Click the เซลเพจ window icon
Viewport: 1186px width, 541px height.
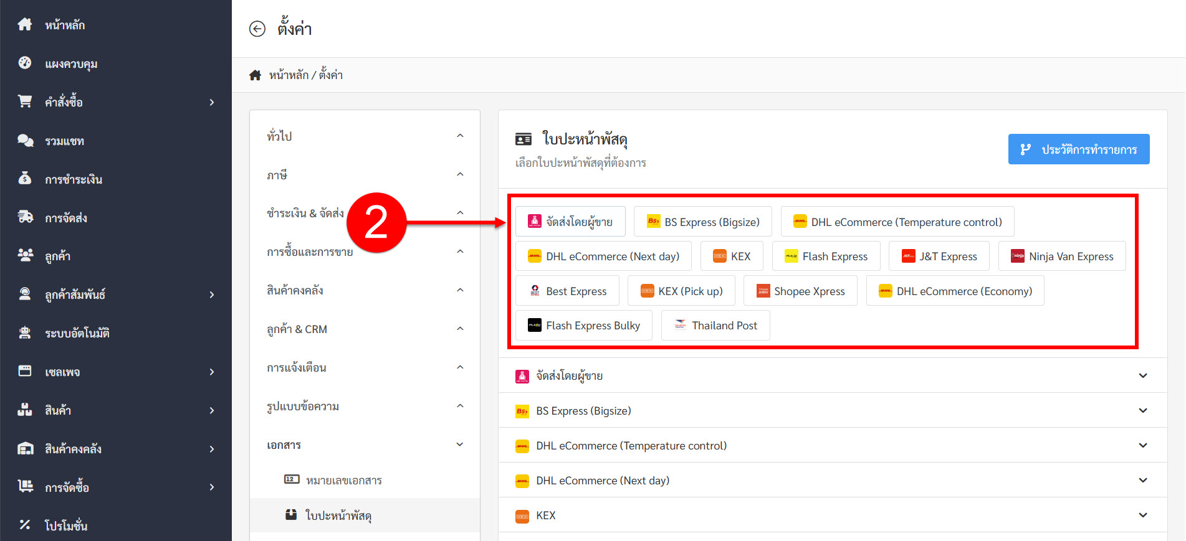point(25,371)
